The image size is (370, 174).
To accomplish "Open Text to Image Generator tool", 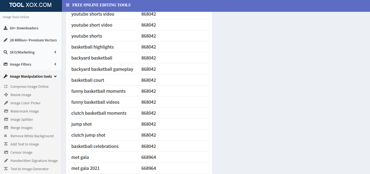I will tap(30, 169).
